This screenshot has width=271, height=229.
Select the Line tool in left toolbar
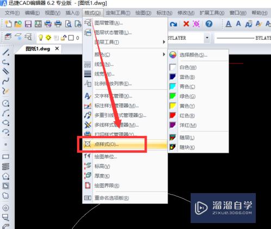point(6,52)
